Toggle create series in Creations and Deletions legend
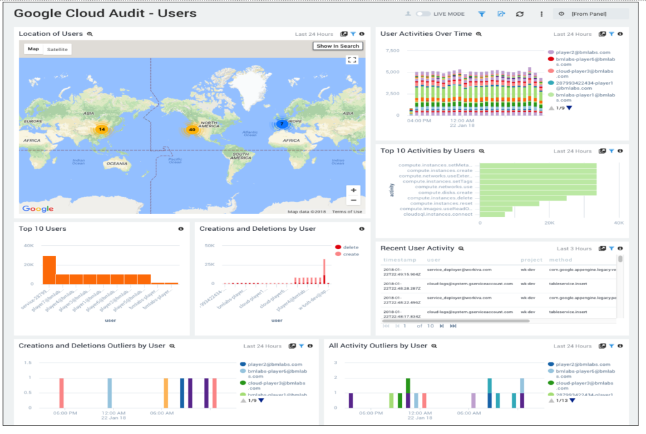 coord(347,254)
